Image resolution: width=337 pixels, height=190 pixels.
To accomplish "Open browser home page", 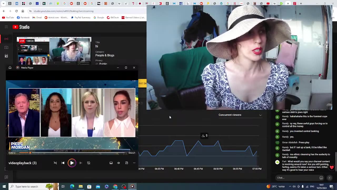I will pos(23,11).
